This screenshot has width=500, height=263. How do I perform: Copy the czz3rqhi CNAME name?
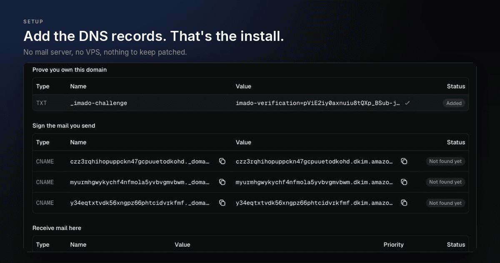pyautogui.click(x=222, y=161)
